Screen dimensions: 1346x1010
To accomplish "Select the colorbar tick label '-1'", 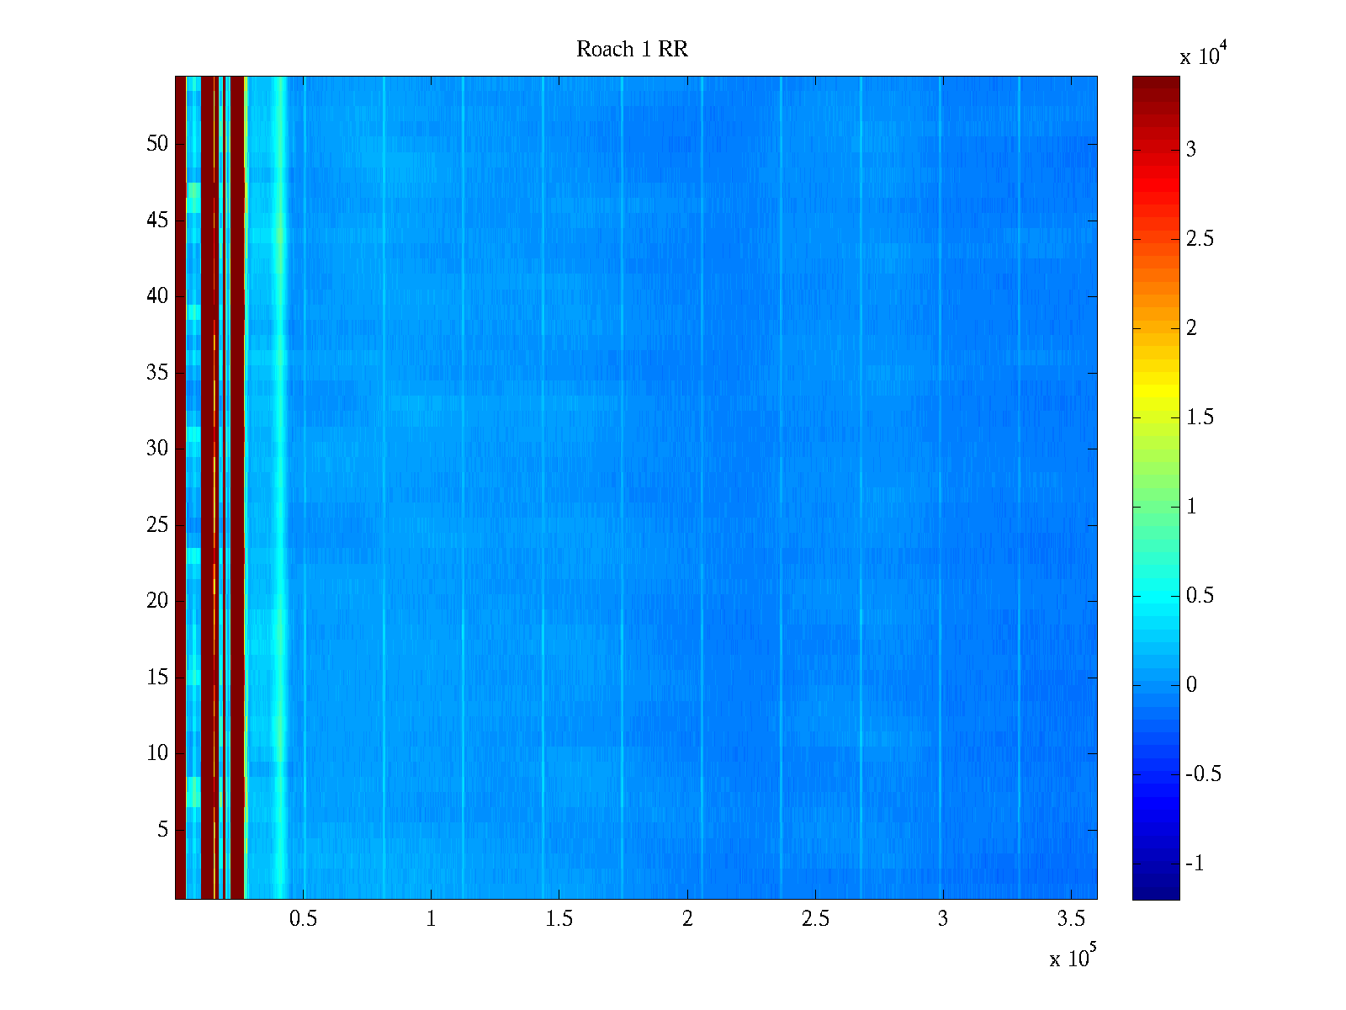I will [x=1195, y=864].
